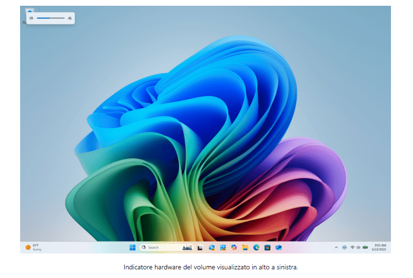Click the blue globe tray icon
Viewport: 413px width, 278px height.
[x=344, y=247]
